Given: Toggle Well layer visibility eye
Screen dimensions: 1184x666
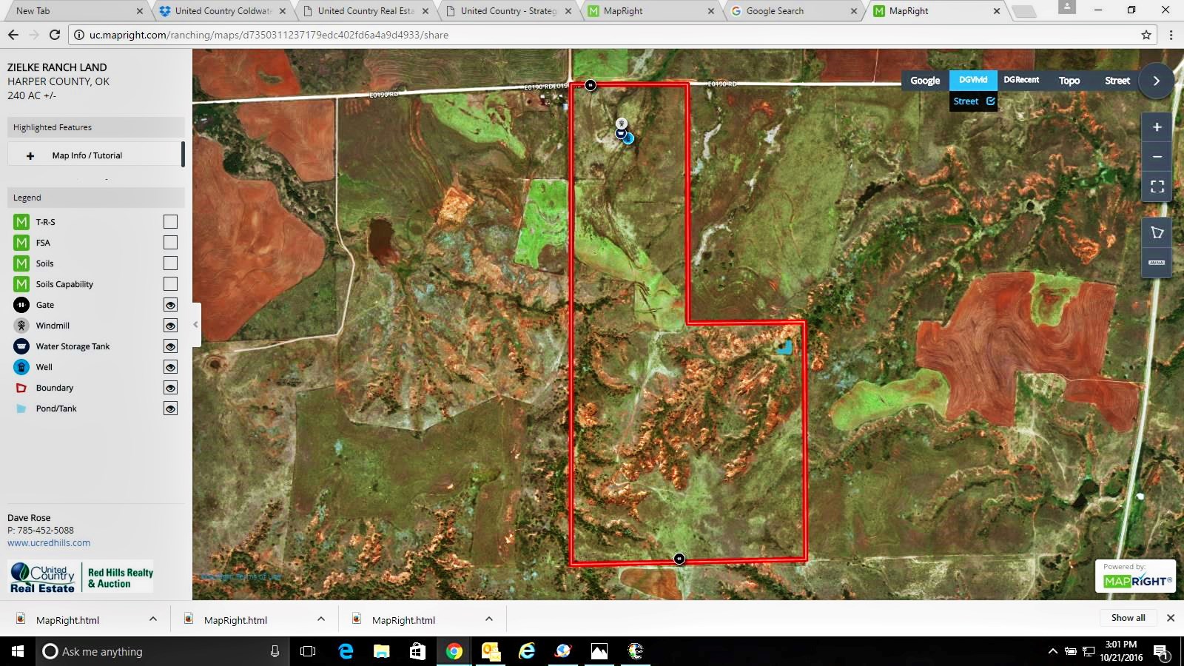Looking at the screenshot, I should (x=170, y=367).
